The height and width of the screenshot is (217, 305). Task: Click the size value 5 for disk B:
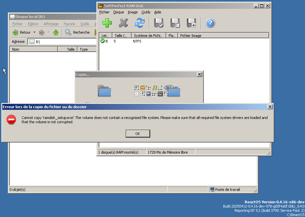(x=115, y=41)
